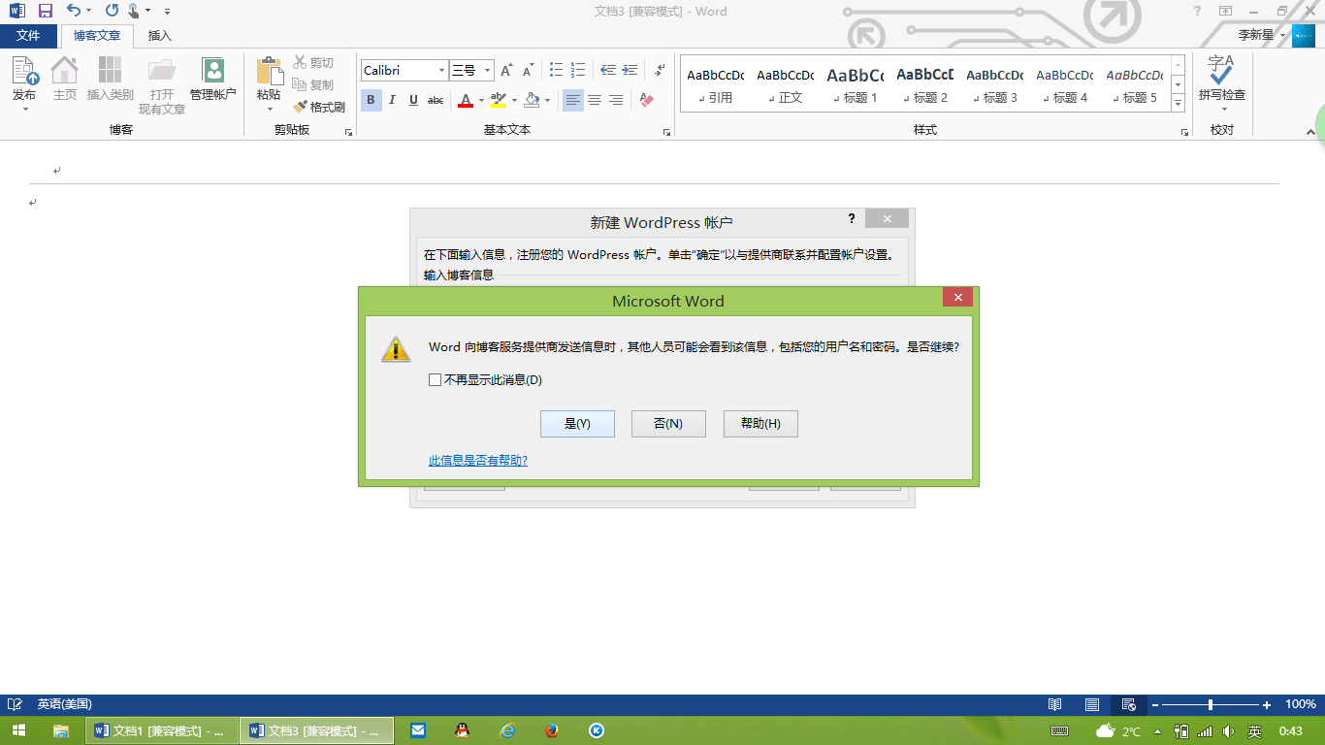Click the zoom in plus button
Screen dimensions: 1325x745
pos(1267,704)
